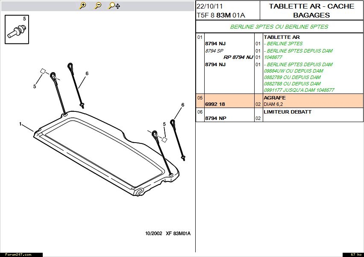Viewport: 364px width, 257px height.
Task: Click the TABLETTE AR - CACHE BAGAGES title
Action: 311,11
